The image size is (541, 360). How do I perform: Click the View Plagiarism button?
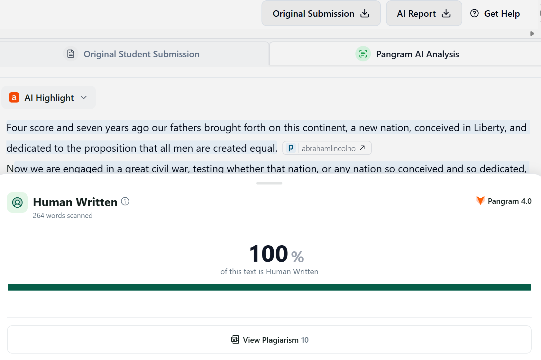tap(269, 340)
